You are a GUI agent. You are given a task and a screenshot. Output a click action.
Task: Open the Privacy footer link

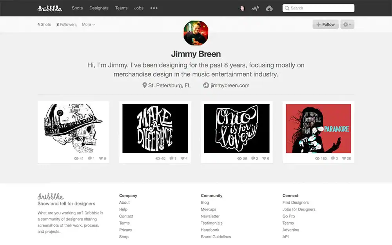pos(125,230)
